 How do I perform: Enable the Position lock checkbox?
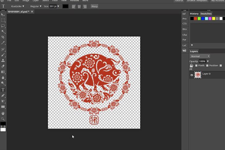click(207, 66)
